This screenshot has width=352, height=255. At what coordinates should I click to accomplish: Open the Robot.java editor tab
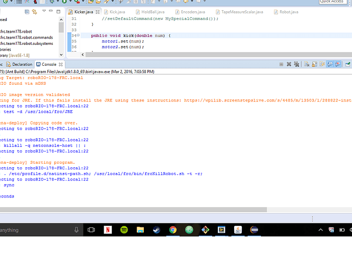coord(286,12)
